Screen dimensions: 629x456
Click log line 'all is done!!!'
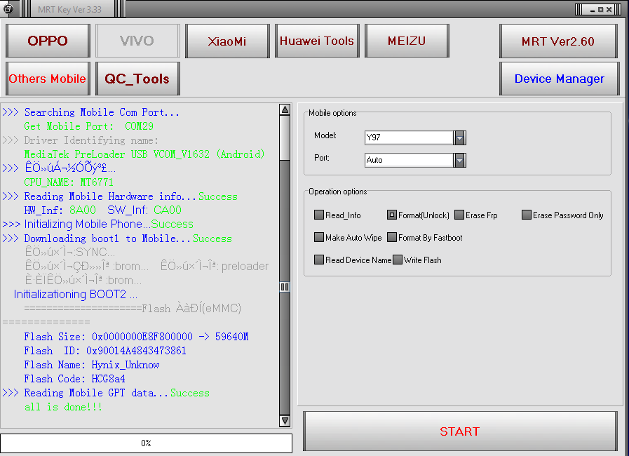(x=63, y=407)
